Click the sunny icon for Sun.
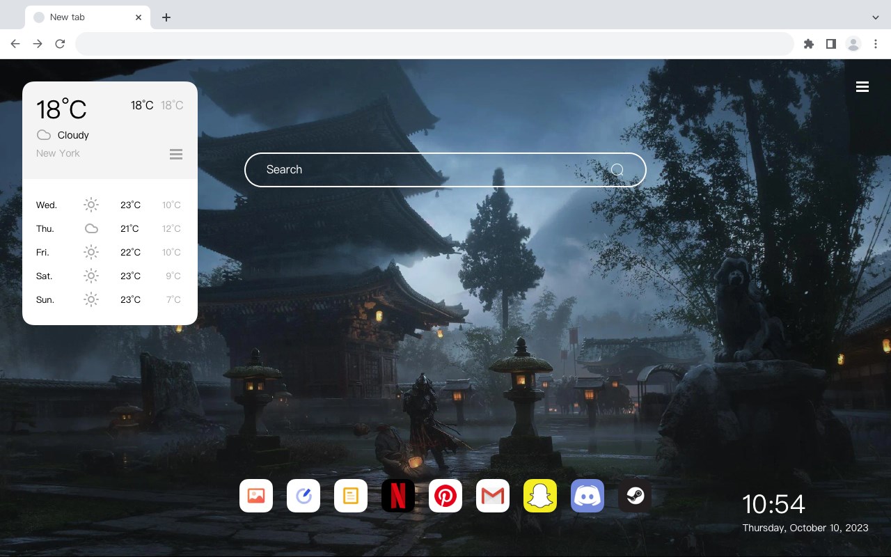Image resolution: width=891 pixels, height=557 pixels. coord(91,299)
